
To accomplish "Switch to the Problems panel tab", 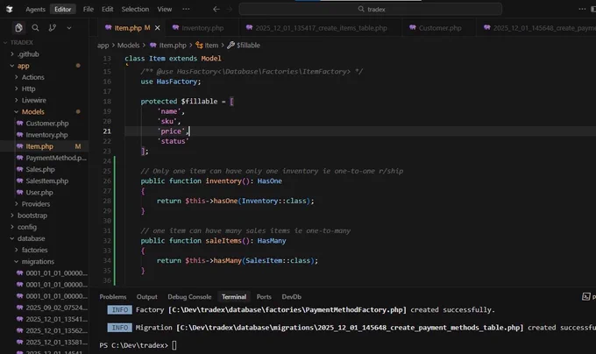I will click(x=113, y=297).
